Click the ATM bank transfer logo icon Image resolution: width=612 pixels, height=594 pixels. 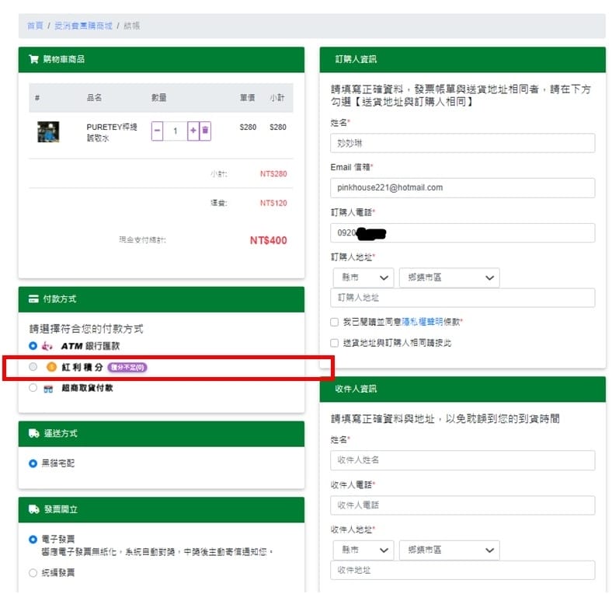coord(47,346)
